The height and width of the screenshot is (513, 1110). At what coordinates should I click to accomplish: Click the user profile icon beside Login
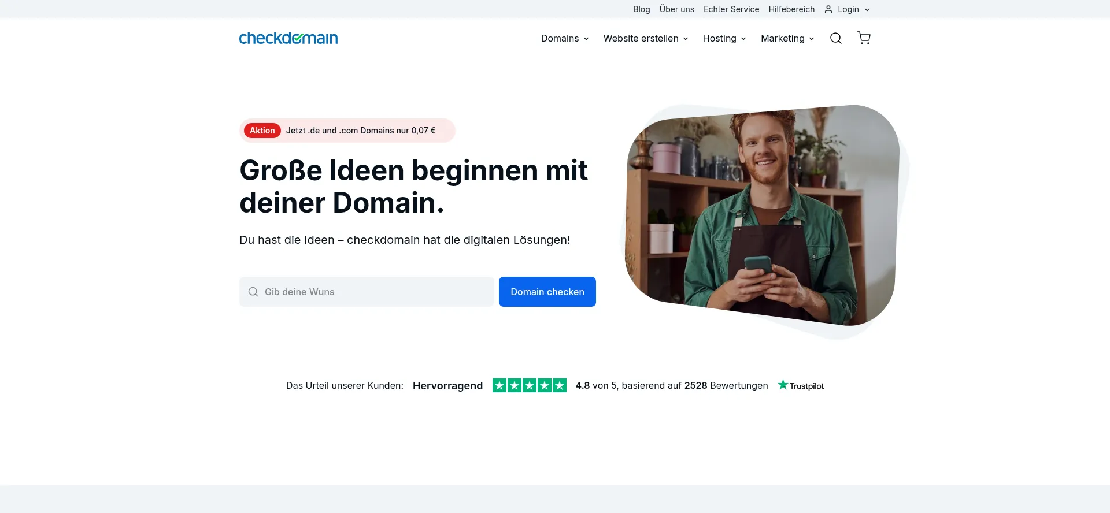tap(828, 9)
